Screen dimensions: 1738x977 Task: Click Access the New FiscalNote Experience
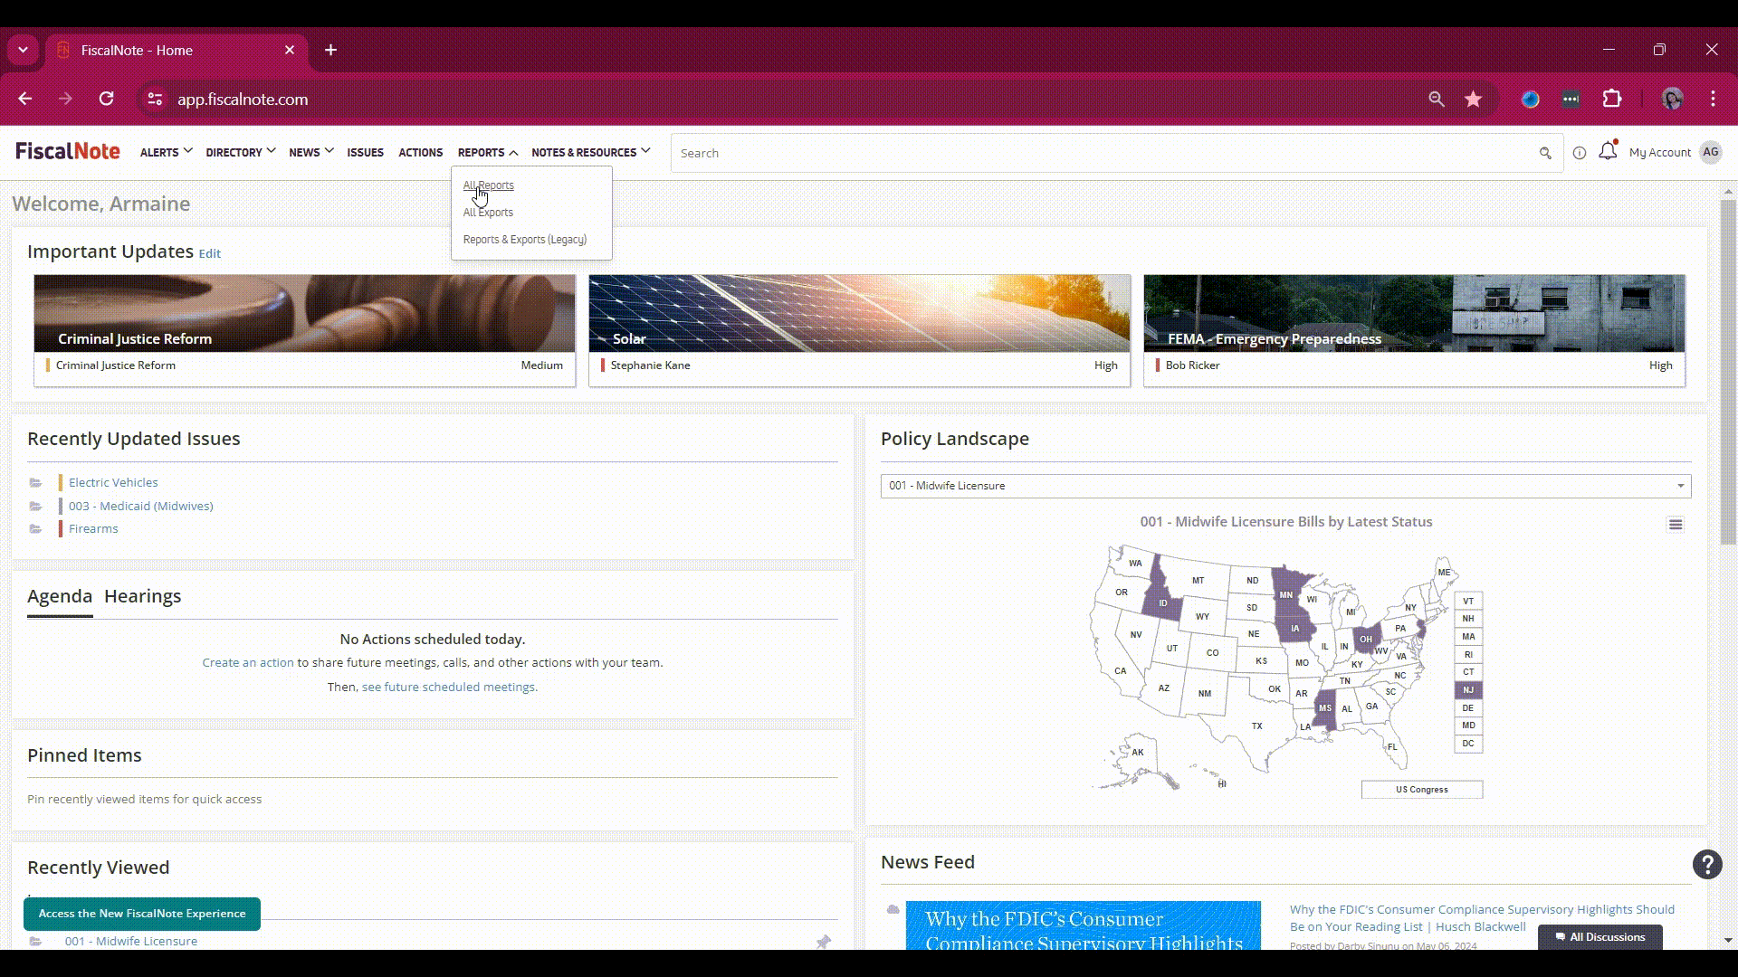[142, 914]
